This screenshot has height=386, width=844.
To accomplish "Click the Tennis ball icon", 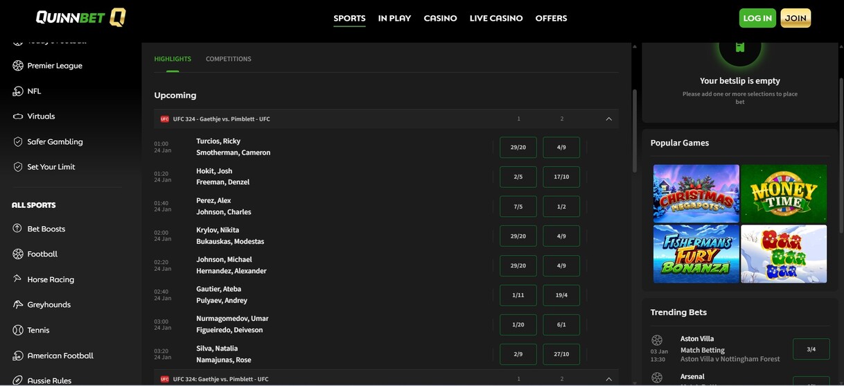I will [18, 330].
